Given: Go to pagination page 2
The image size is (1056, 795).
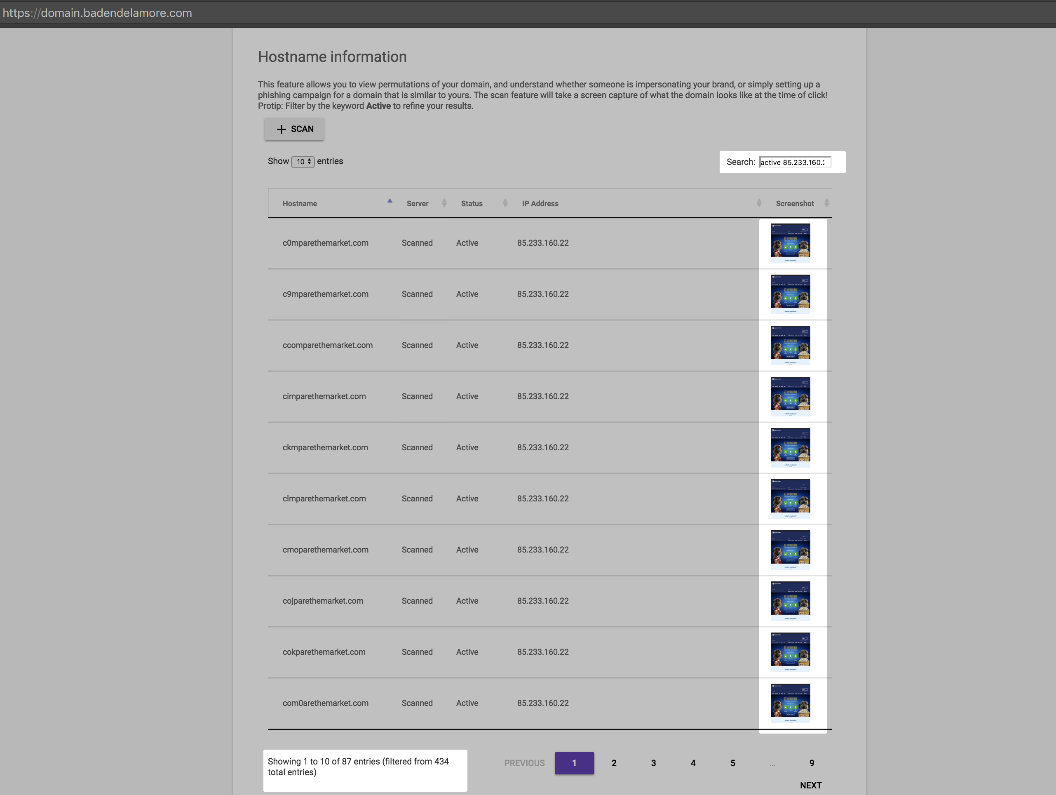Looking at the screenshot, I should click(x=614, y=763).
